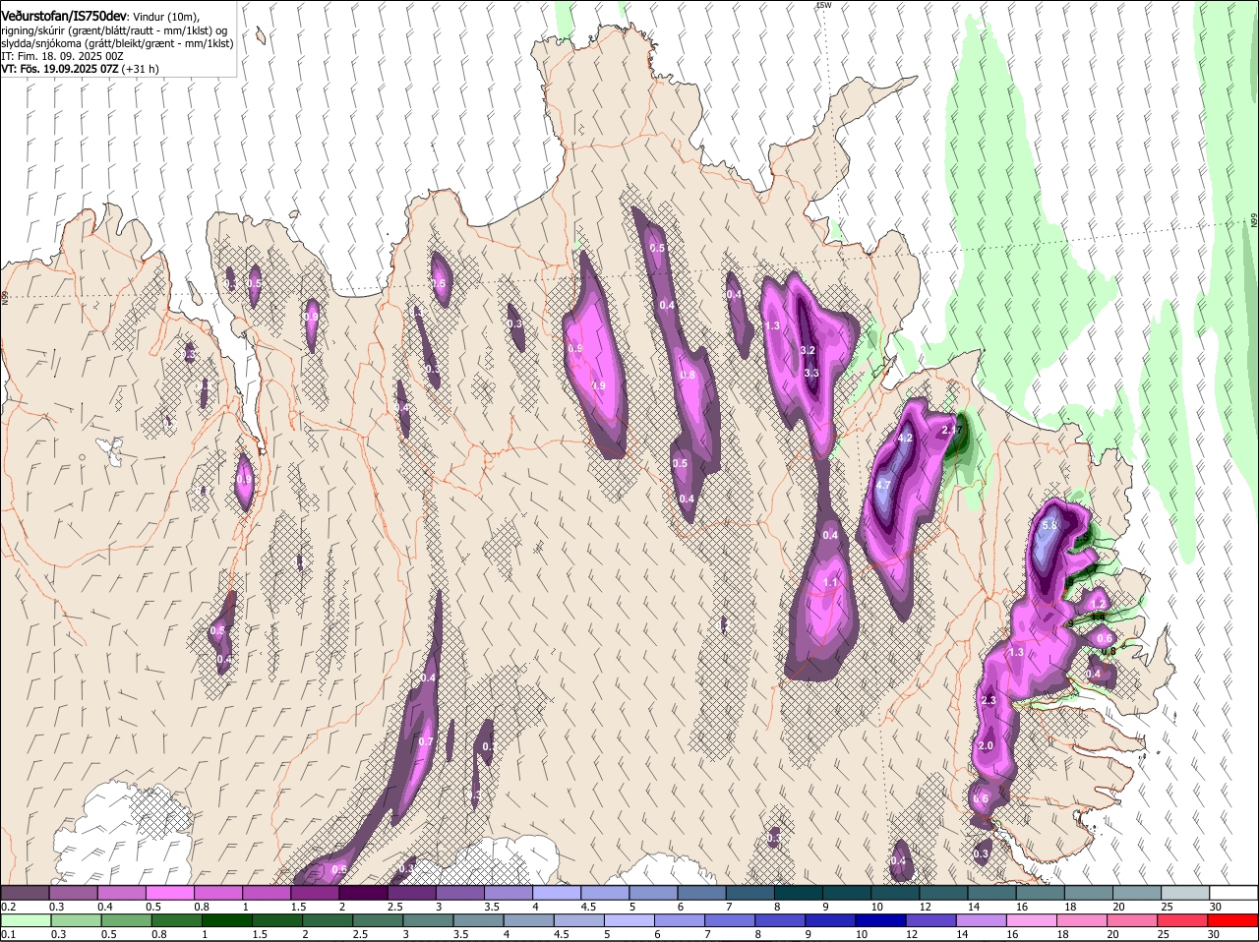This screenshot has height=942, width=1259.
Task: Select the 0.2 swatch in the purple snow legend
Action: [25, 892]
